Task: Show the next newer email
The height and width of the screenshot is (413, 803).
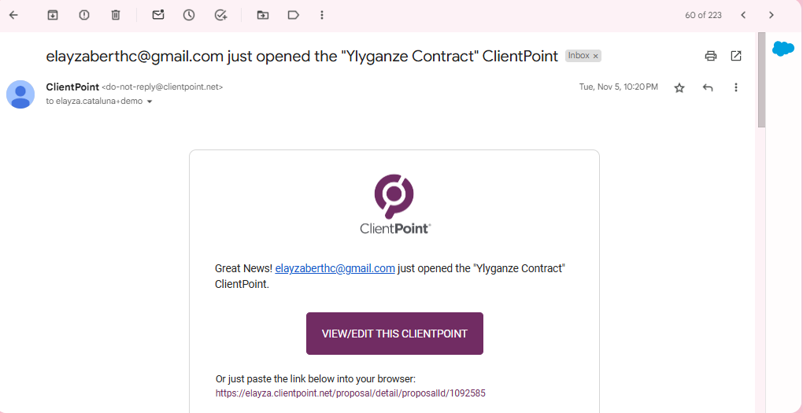Action: click(743, 16)
